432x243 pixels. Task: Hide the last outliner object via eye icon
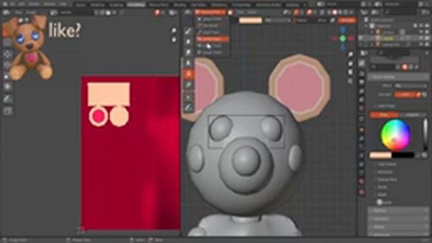[x=422, y=45]
